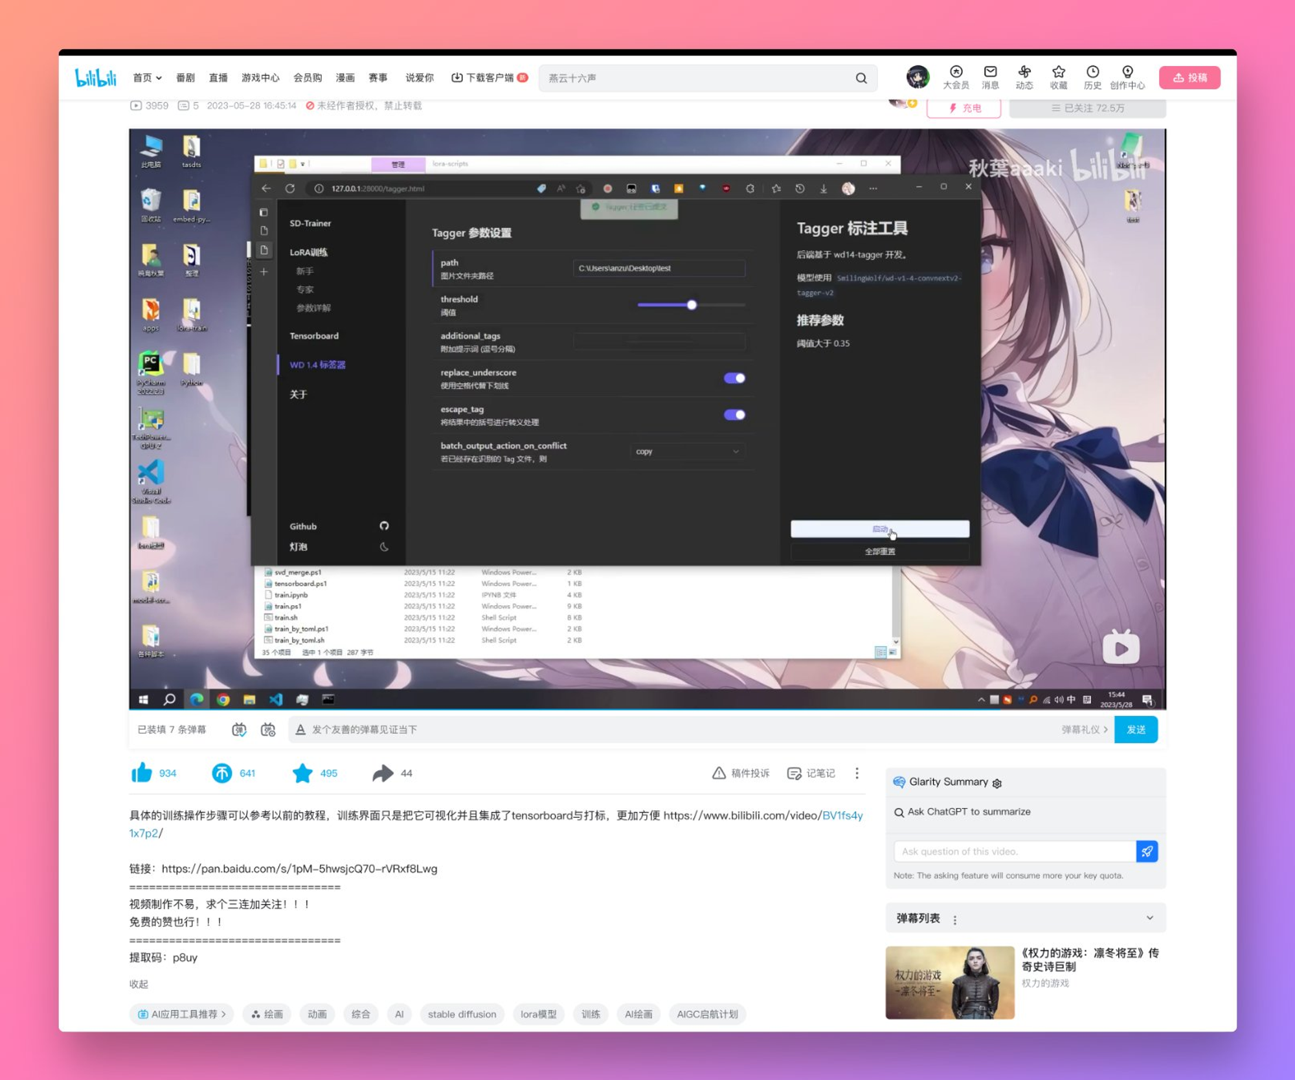The width and height of the screenshot is (1295, 1080).
Task: Send the Glarity question with rocket button
Action: (x=1147, y=851)
